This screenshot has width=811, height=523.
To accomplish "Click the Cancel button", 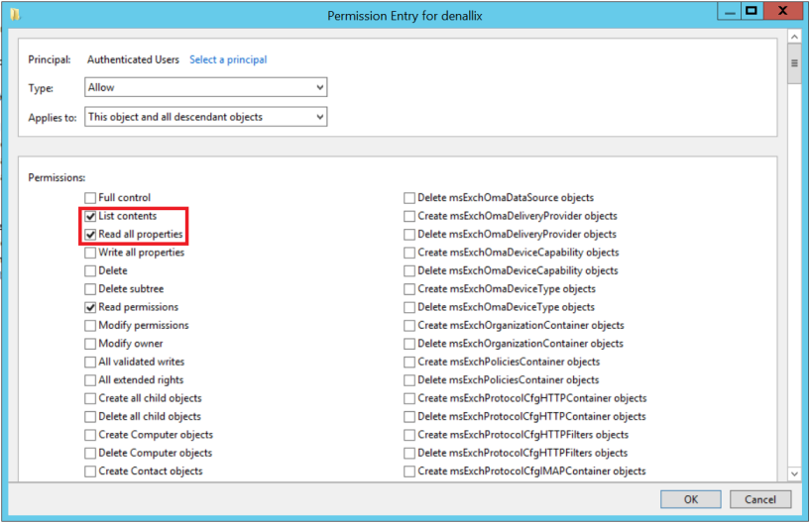I will click(x=759, y=499).
